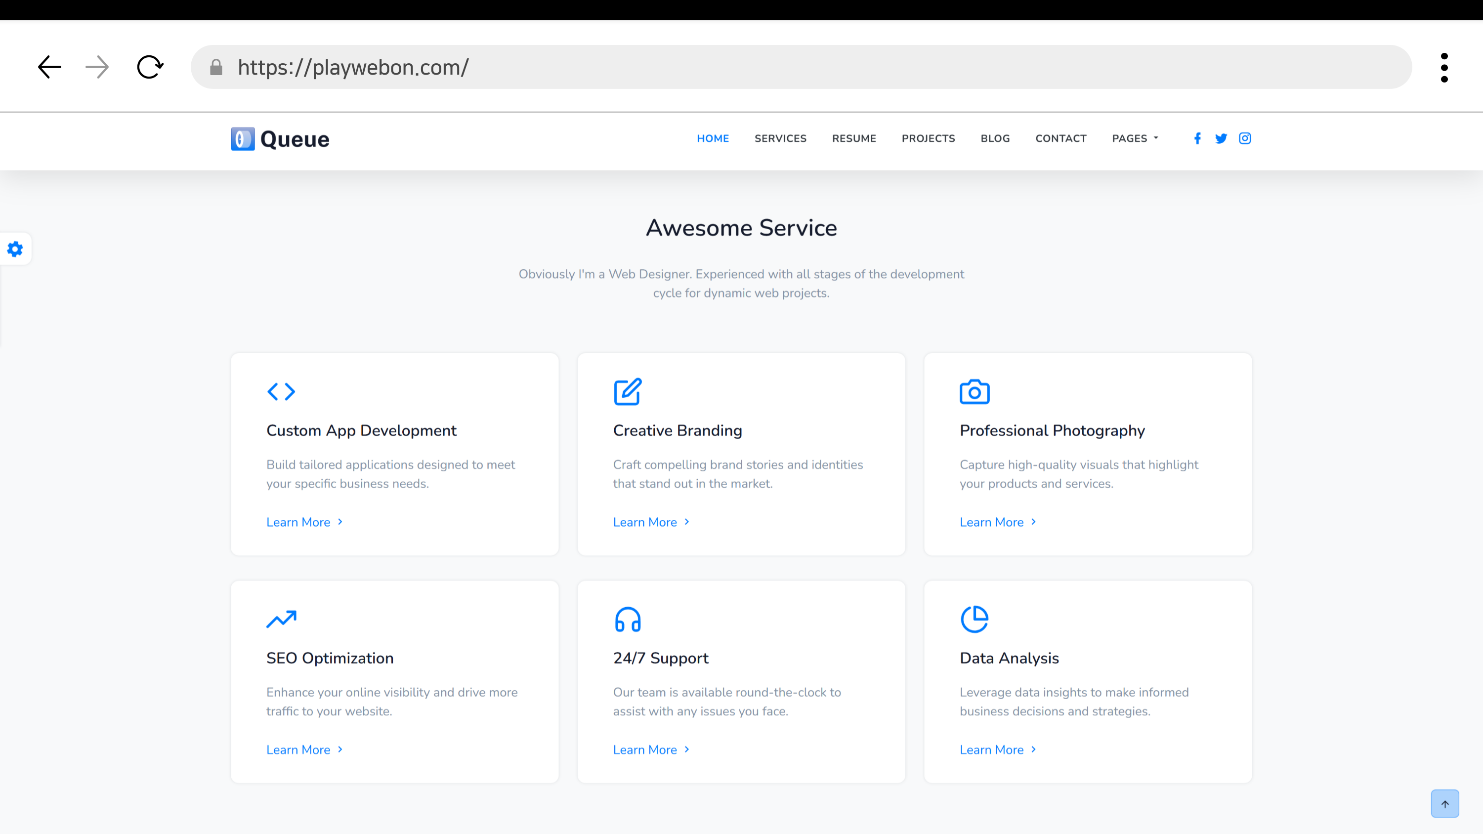Click the camera icon for Photography
The width and height of the screenshot is (1483, 834).
[x=974, y=392]
